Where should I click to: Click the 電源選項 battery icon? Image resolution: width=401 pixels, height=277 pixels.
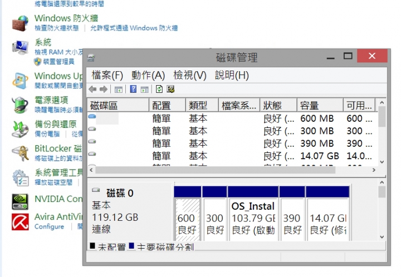coord(20,105)
